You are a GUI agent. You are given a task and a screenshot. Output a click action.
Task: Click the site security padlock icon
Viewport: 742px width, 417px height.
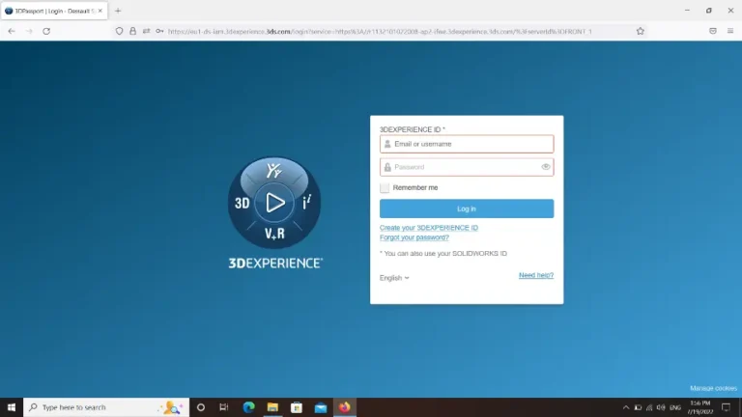[x=133, y=31]
